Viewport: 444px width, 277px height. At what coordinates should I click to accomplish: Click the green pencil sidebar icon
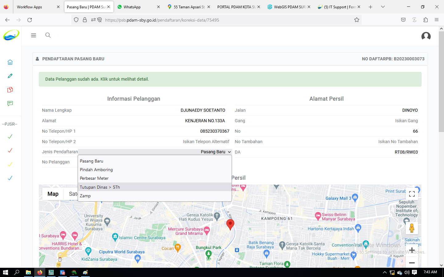pos(10,76)
